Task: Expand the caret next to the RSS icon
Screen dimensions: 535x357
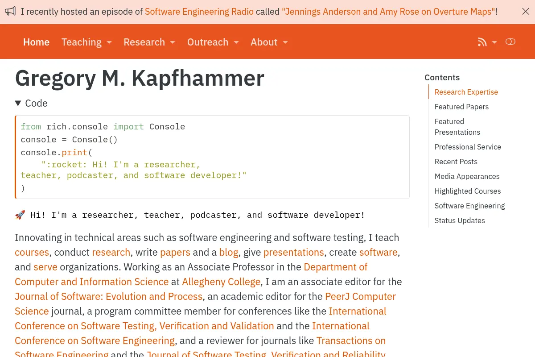Action: coord(494,42)
